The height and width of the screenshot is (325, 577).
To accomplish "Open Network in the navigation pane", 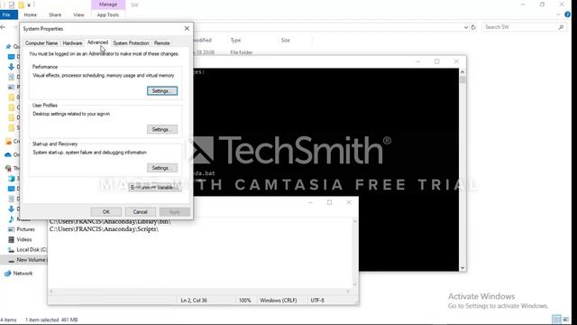I will pos(23,274).
